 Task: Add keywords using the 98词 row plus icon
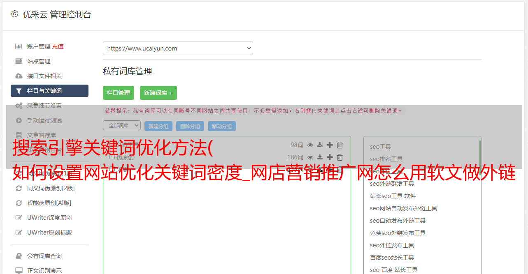(x=330, y=145)
